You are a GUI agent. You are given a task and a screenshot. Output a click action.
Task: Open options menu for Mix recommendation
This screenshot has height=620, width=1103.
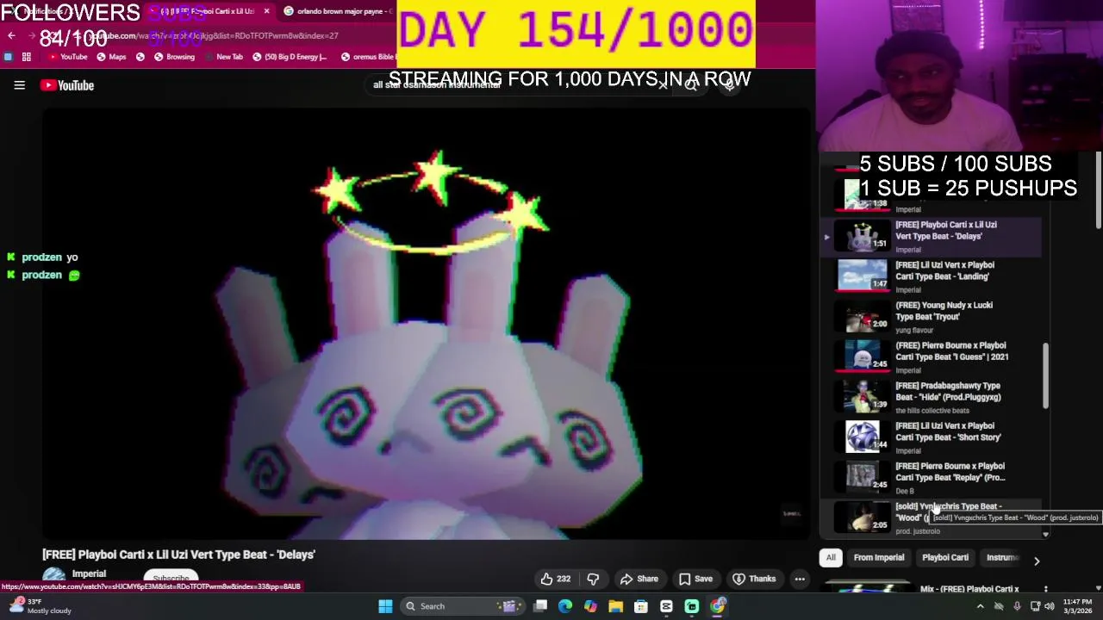pos(1045,590)
